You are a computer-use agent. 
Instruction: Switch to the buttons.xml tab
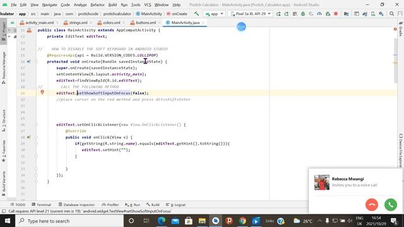tap(146, 23)
